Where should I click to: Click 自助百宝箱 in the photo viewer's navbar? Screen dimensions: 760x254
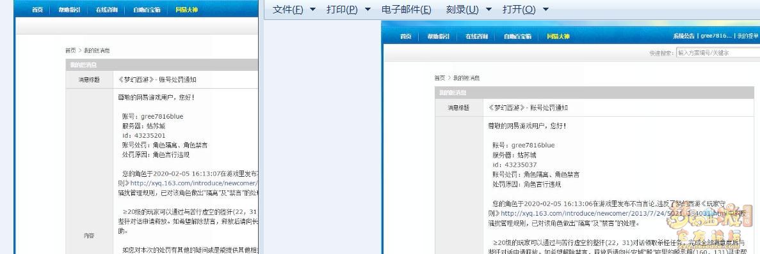pyautogui.click(x=517, y=36)
